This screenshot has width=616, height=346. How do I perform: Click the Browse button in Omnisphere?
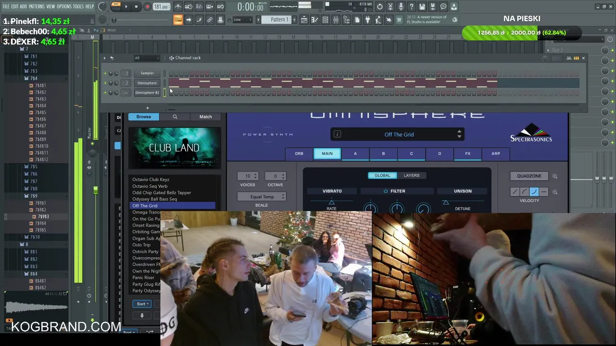pyautogui.click(x=143, y=117)
